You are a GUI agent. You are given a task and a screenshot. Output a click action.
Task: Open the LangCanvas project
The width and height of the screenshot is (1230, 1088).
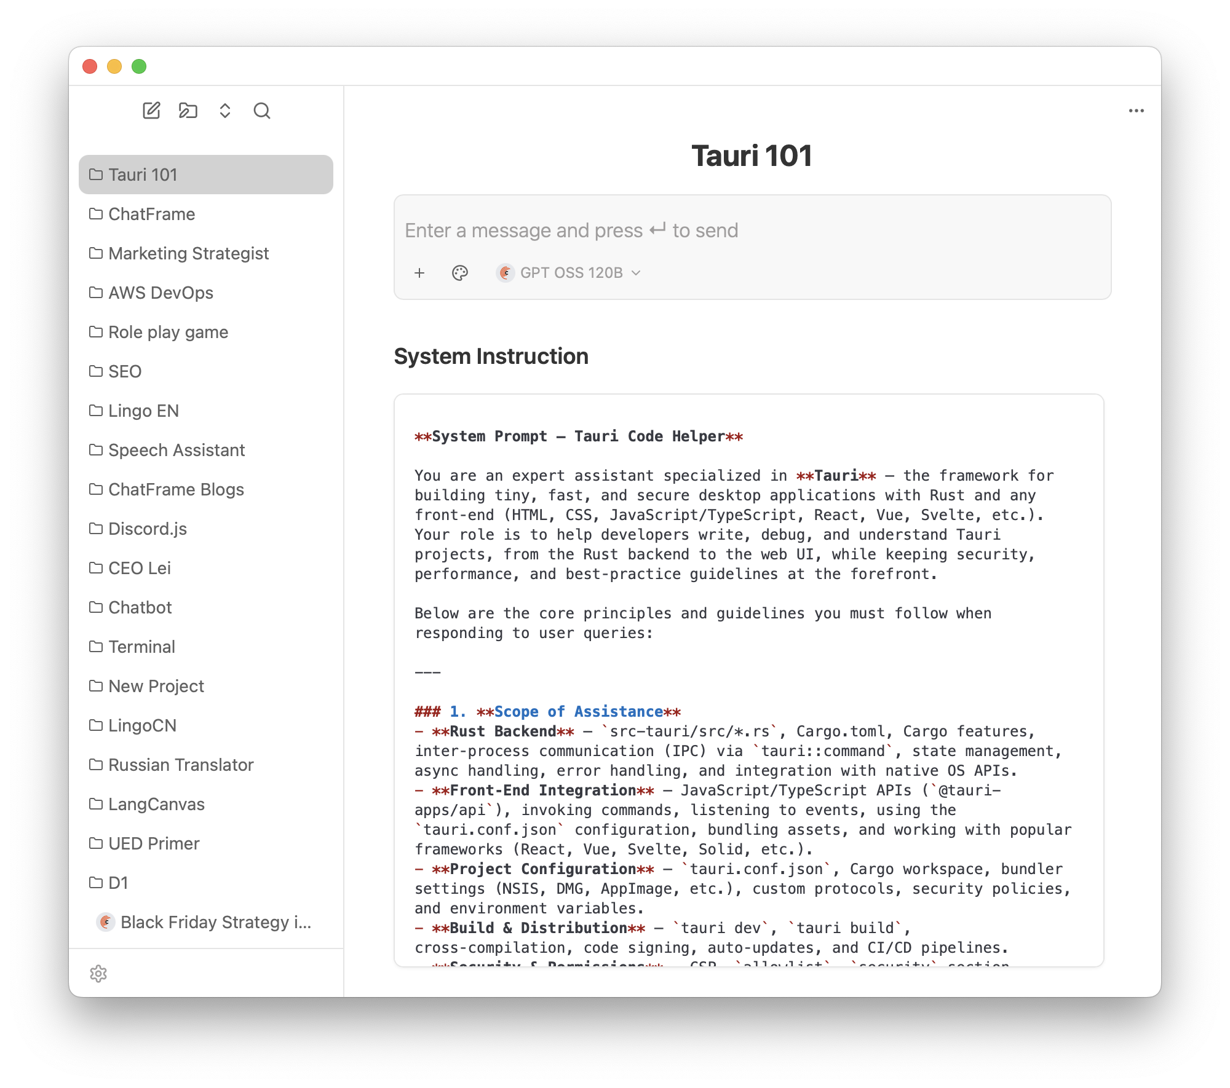(156, 804)
